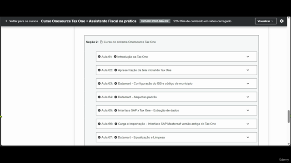
Task: Expand Aula 62 Apresentação da tela inicial
Action: click(248, 70)
